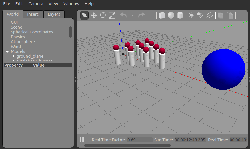250x149 pixels.
Task: Insert a sphere shape
Action: tap(171, 15)
